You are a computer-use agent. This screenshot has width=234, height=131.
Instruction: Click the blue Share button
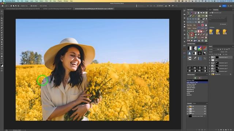tap(224, 6)
